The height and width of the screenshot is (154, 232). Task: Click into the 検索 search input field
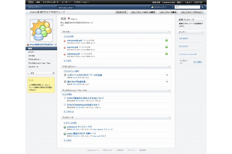(x=187, y=7)
